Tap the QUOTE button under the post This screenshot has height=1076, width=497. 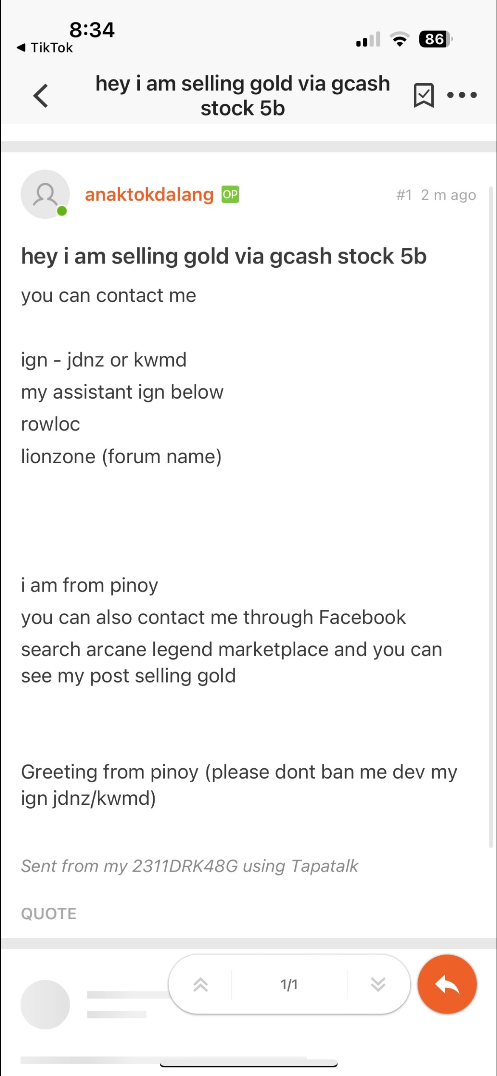click(x=49, y=914)
